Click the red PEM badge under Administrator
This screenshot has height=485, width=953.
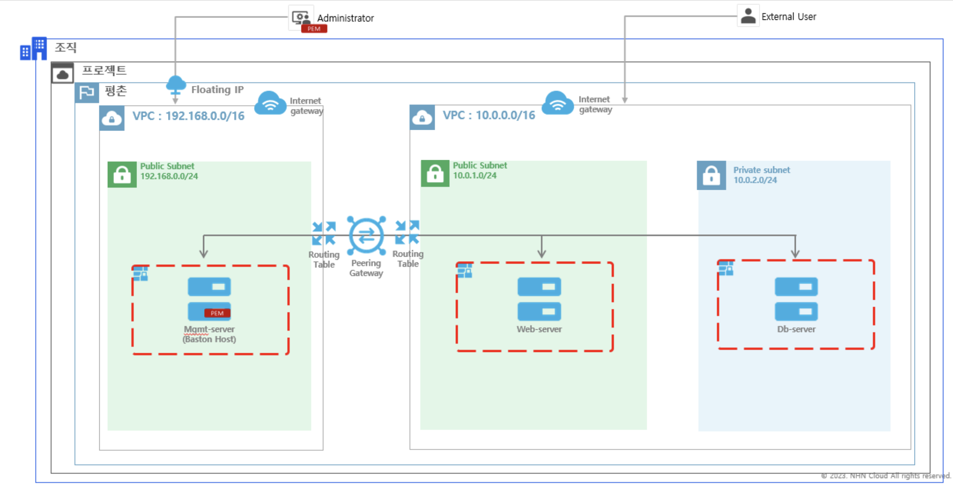point(314,29)
